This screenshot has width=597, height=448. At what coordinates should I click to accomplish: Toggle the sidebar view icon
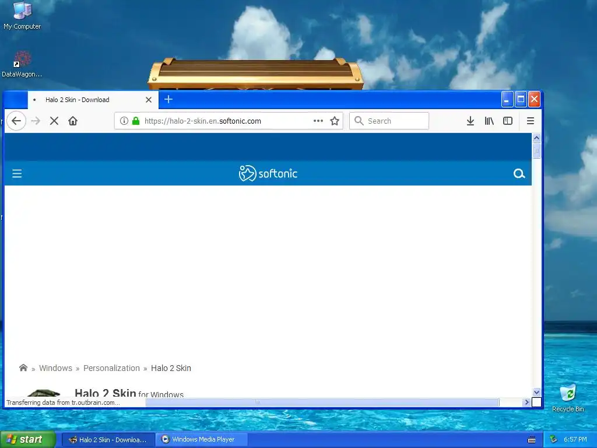(508, 121)
